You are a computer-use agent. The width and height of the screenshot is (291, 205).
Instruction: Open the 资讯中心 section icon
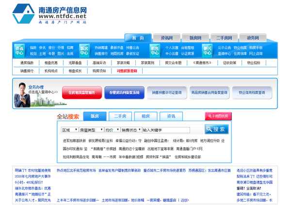point(19,50)
